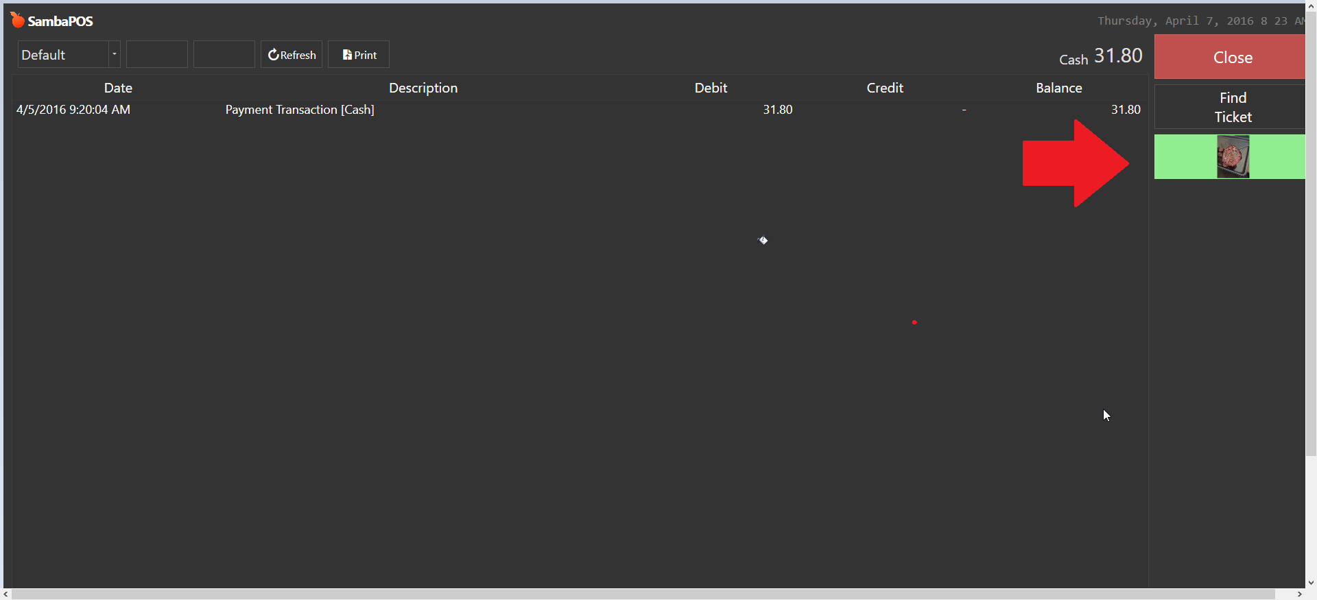The width and height of the screenshot is (1317, 600).
Task: Select the Date column header
Action: 118,88
